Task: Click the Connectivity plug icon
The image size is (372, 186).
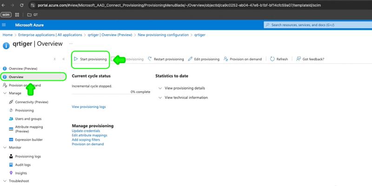Action: coord(11,102)
